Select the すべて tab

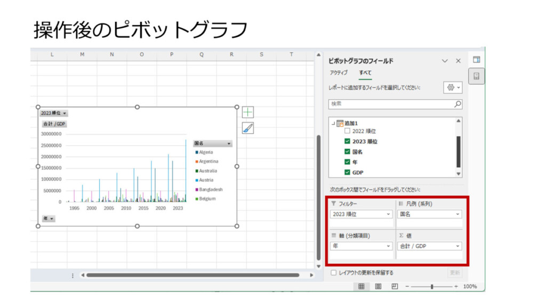(365, 73)
